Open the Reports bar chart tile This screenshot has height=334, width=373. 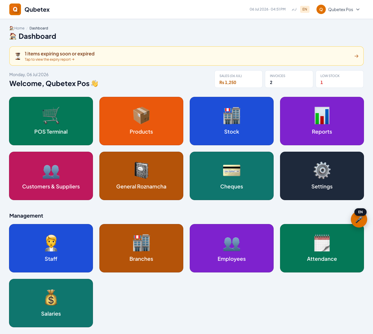point(322,121)
